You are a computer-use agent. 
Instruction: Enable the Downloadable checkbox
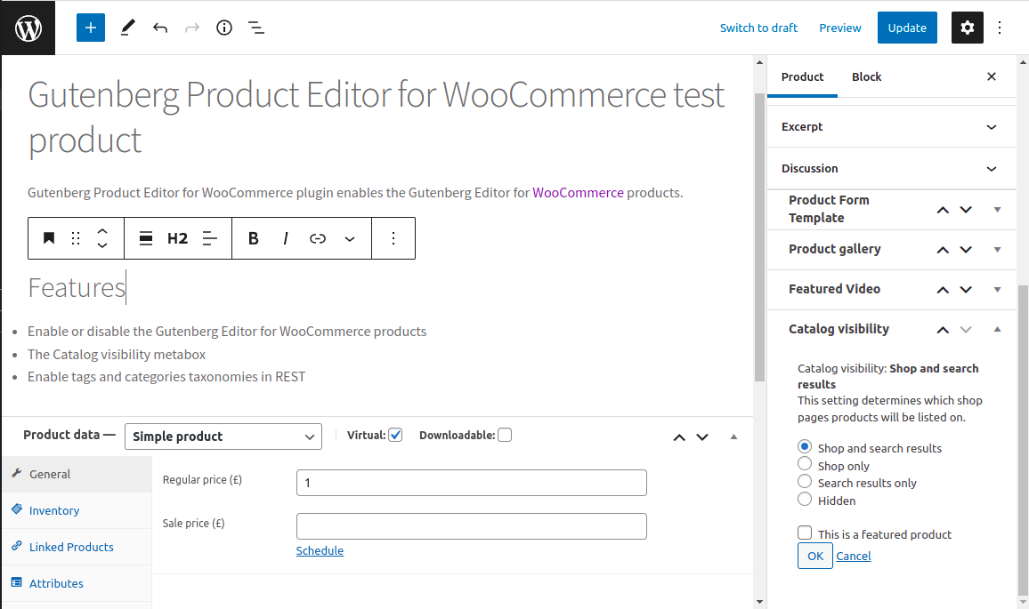pos(505,436)
